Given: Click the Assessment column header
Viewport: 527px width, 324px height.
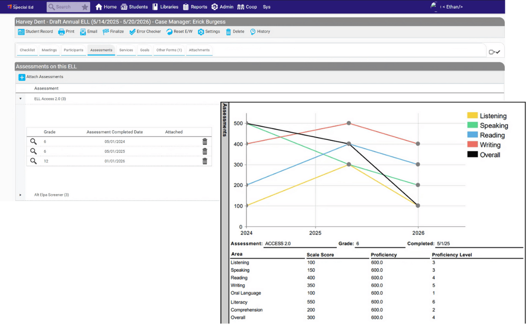Looking at the screenshot, I should (x=46, y=88).
